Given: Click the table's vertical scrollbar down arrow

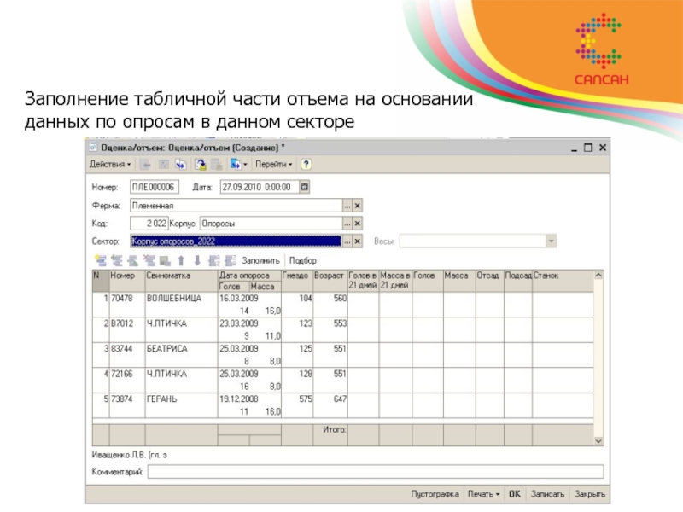Looking at the screenshot, I should pos(598,440).
